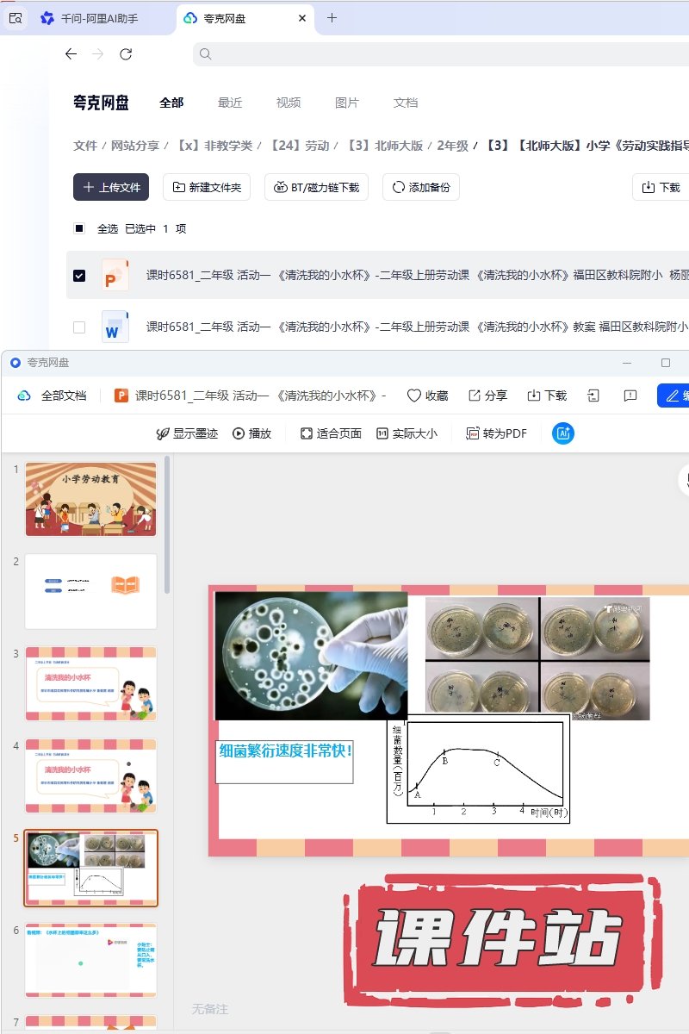
Task: Uncheck the selected PowerPoint file checkbox
Action: click(x=79, y=276)
